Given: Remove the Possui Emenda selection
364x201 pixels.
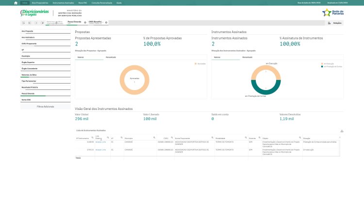Looking at the screenshot, I should point(85,22).
